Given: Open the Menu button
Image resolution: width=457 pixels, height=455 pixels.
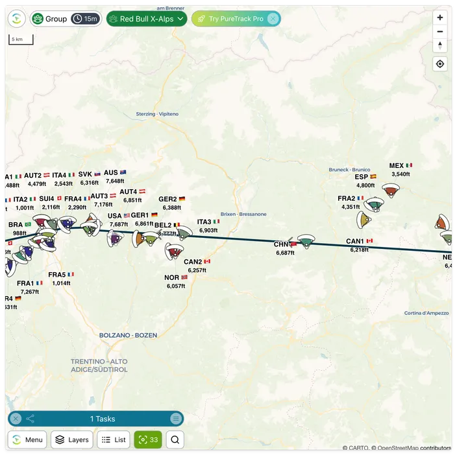Looking at the screenshot, I should [27, 439].
